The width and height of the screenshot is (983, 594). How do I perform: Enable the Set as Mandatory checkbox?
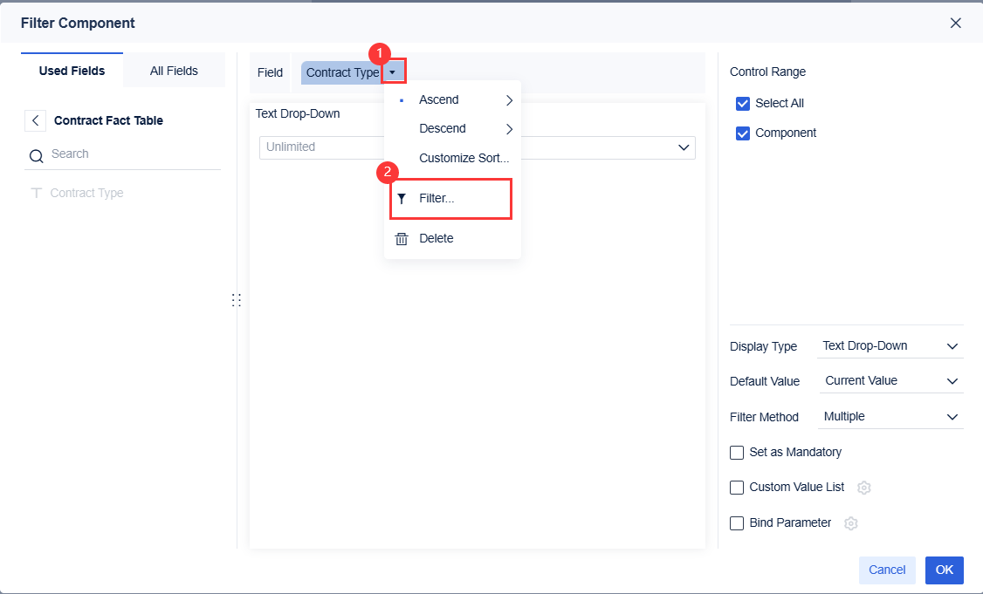[736, 452]
